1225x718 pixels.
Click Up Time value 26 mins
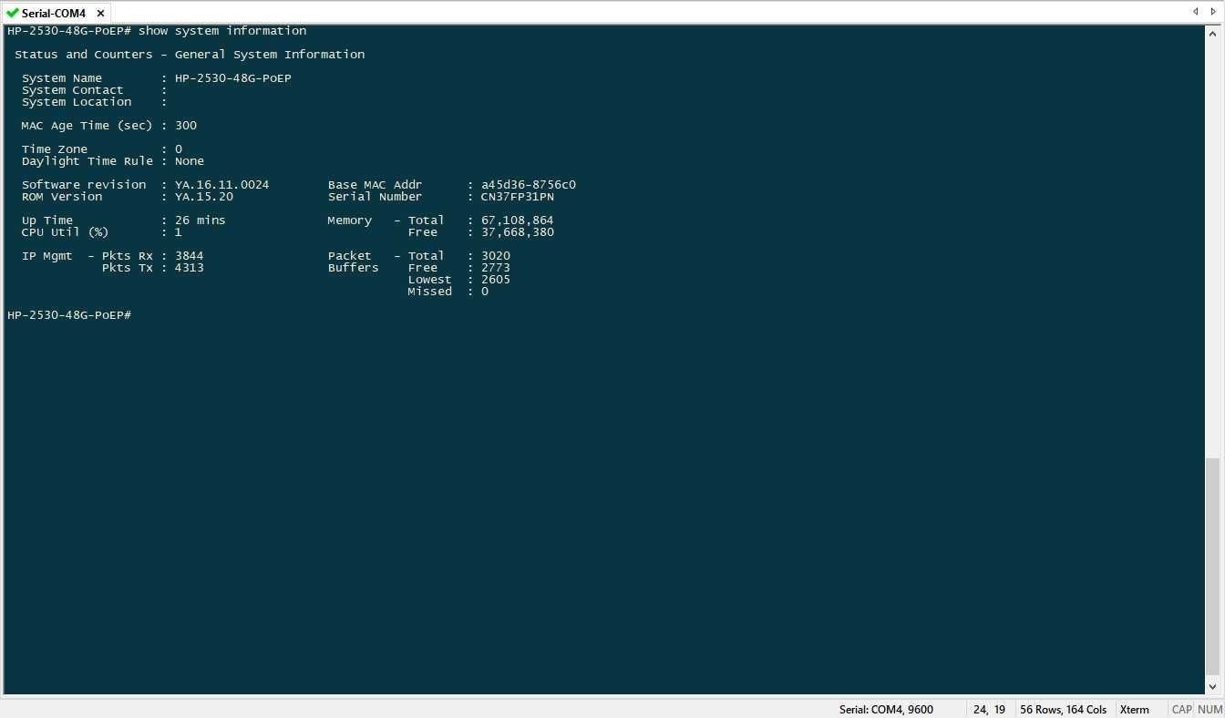point(201,221)
